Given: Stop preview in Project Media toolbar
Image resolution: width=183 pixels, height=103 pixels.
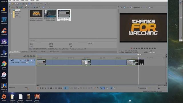Looking at the screenshot, I should (37, 7).
